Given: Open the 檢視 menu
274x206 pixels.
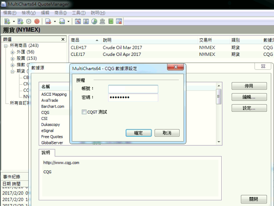Looking at the screenshot, I should [x=28, y=13].
